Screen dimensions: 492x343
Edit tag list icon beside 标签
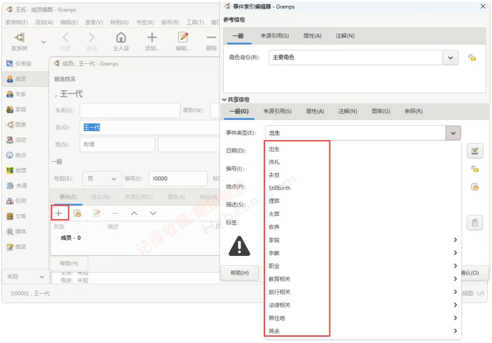(475, 223)
